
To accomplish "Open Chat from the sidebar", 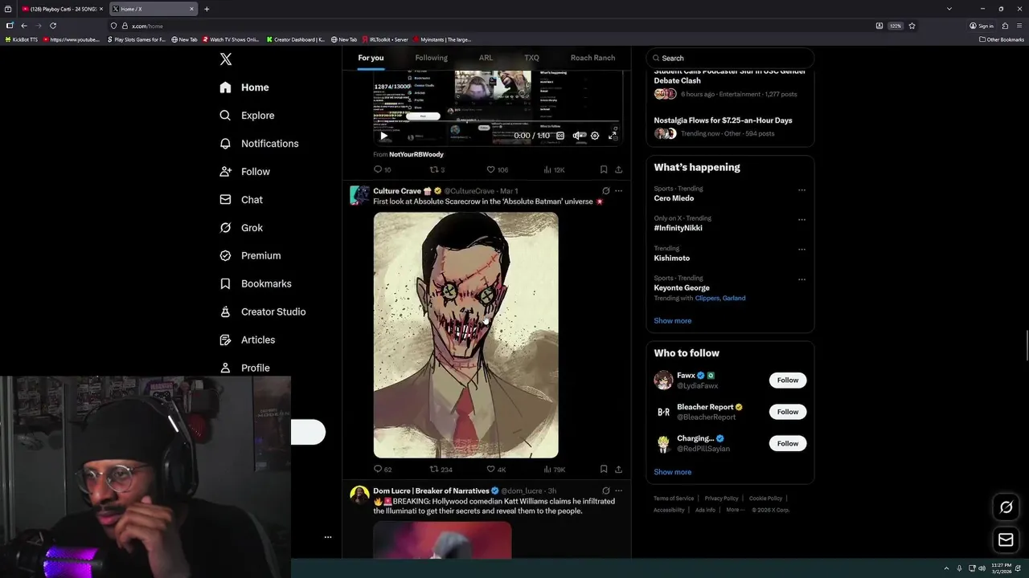I will coord(241,200).
